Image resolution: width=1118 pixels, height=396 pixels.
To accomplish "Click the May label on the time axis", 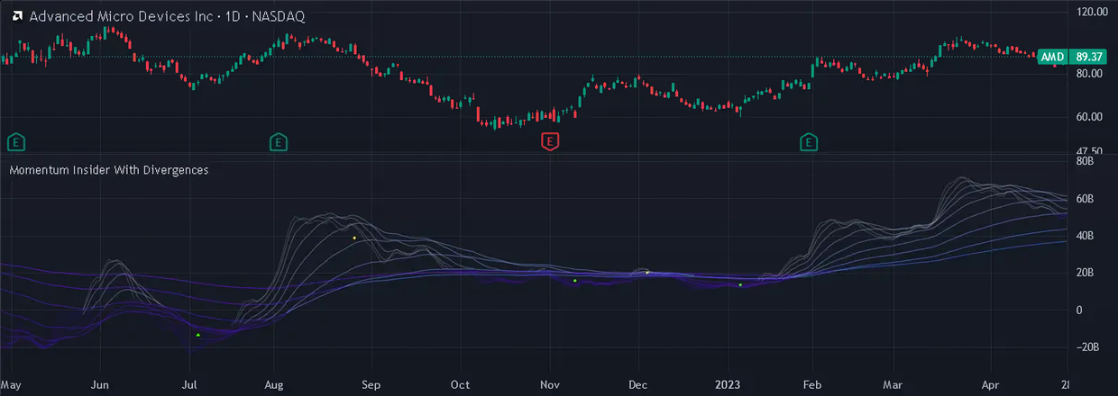I will point(12,383).
